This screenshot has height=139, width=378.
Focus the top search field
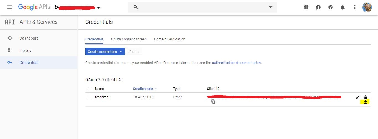click(202, 7)
